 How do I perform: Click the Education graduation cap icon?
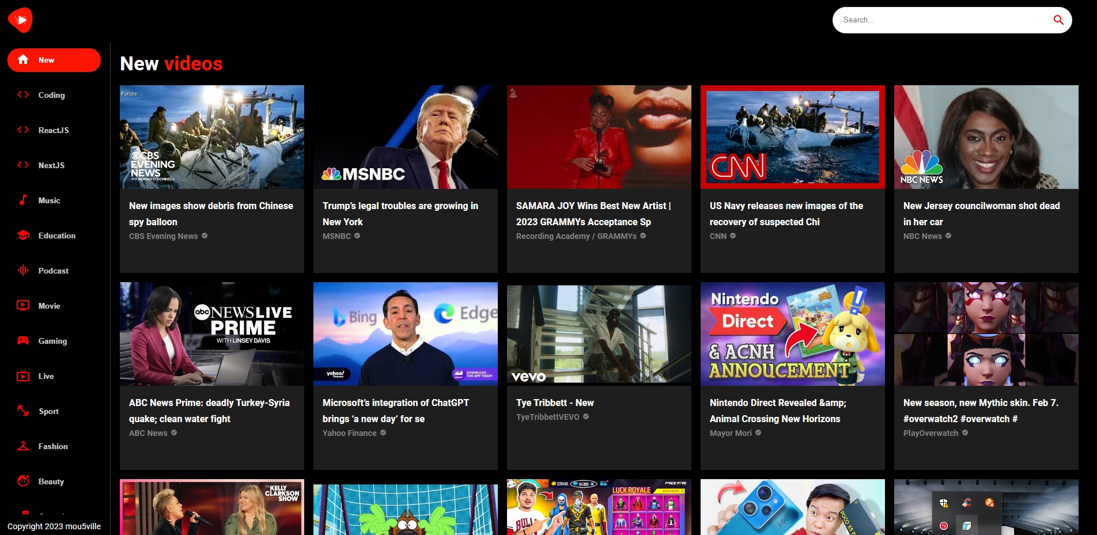click(x=23, y=236)
